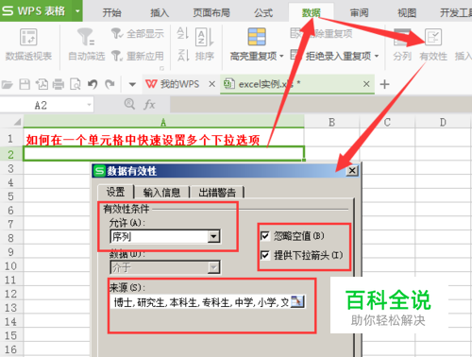This screenshot has height=357, width=472.
Task: Select the column B header
Action: 331,122
